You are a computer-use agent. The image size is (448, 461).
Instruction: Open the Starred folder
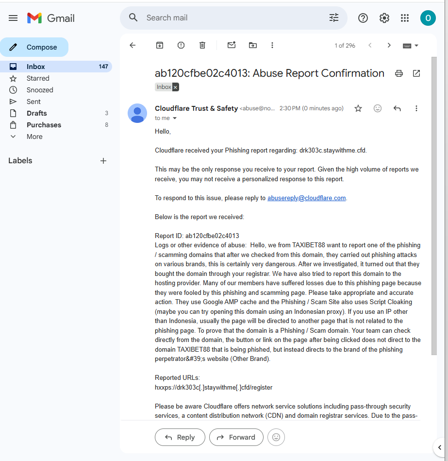tap(56, 78)
